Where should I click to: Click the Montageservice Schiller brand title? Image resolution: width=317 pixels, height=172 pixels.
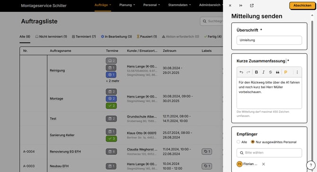point(44,6)
